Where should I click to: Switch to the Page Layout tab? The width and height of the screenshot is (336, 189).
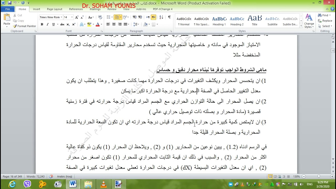click(54, 9)
